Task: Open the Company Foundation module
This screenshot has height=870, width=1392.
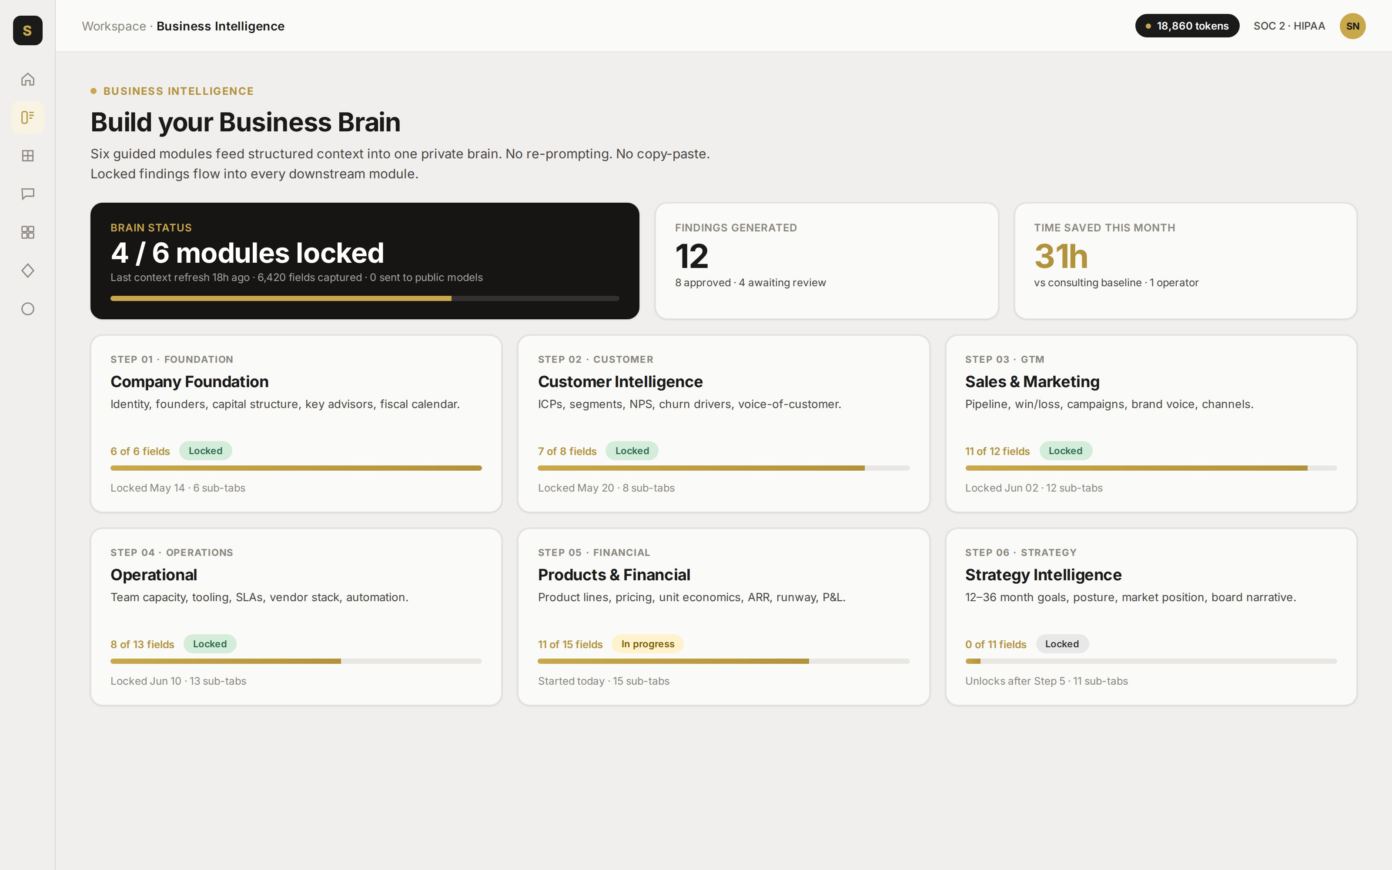Action: coord(296,424)
